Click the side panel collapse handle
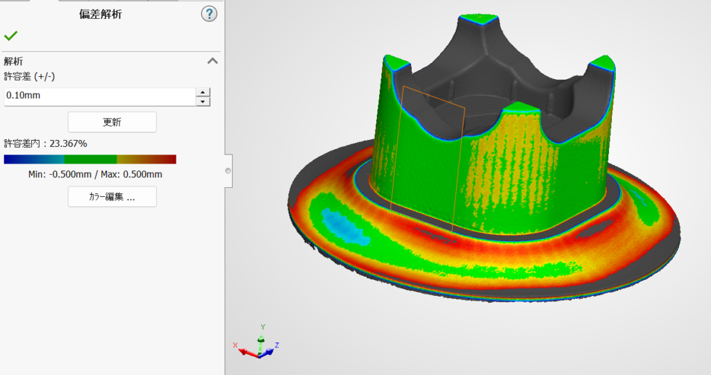The width and height of the screenshot is (711, 375). pyautogui.click(x=228, y=171)
